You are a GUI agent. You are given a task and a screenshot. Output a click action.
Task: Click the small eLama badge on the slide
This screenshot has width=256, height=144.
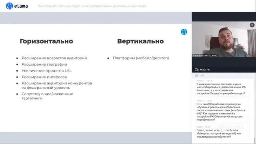coord(184,32)
